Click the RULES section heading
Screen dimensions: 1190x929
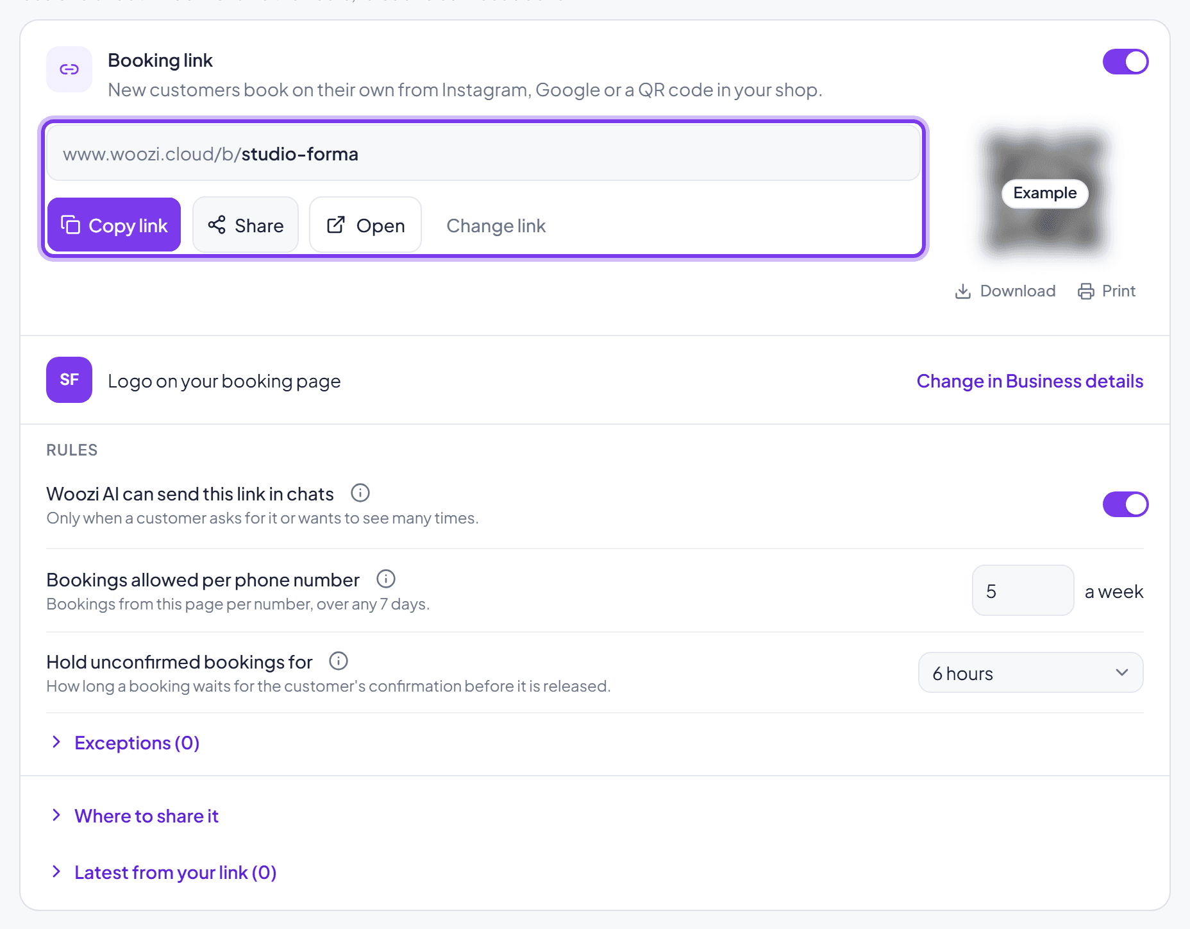(x=72, y=450)
